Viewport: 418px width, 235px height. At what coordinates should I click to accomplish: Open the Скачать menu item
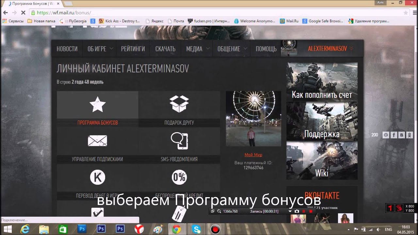[x=165, y=49]
